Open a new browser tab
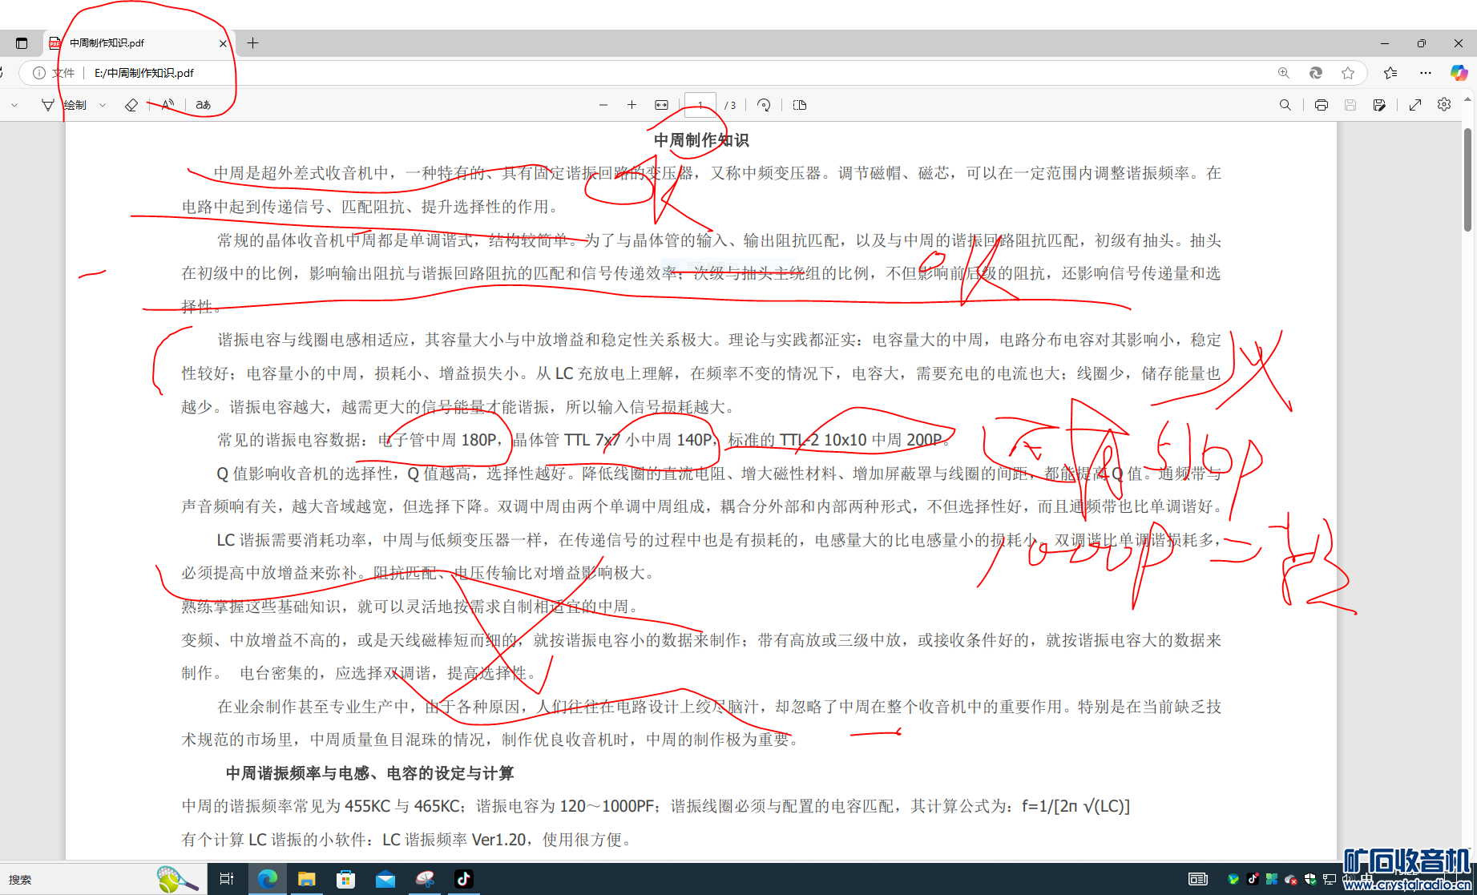 (252, 43)
